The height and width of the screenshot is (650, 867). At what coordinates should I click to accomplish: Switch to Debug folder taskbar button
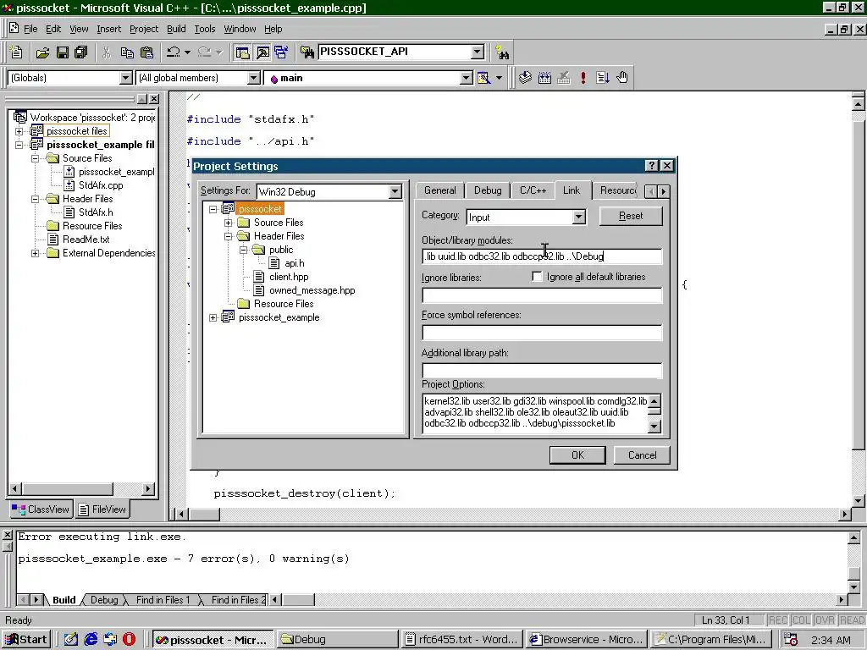point(337,640)
